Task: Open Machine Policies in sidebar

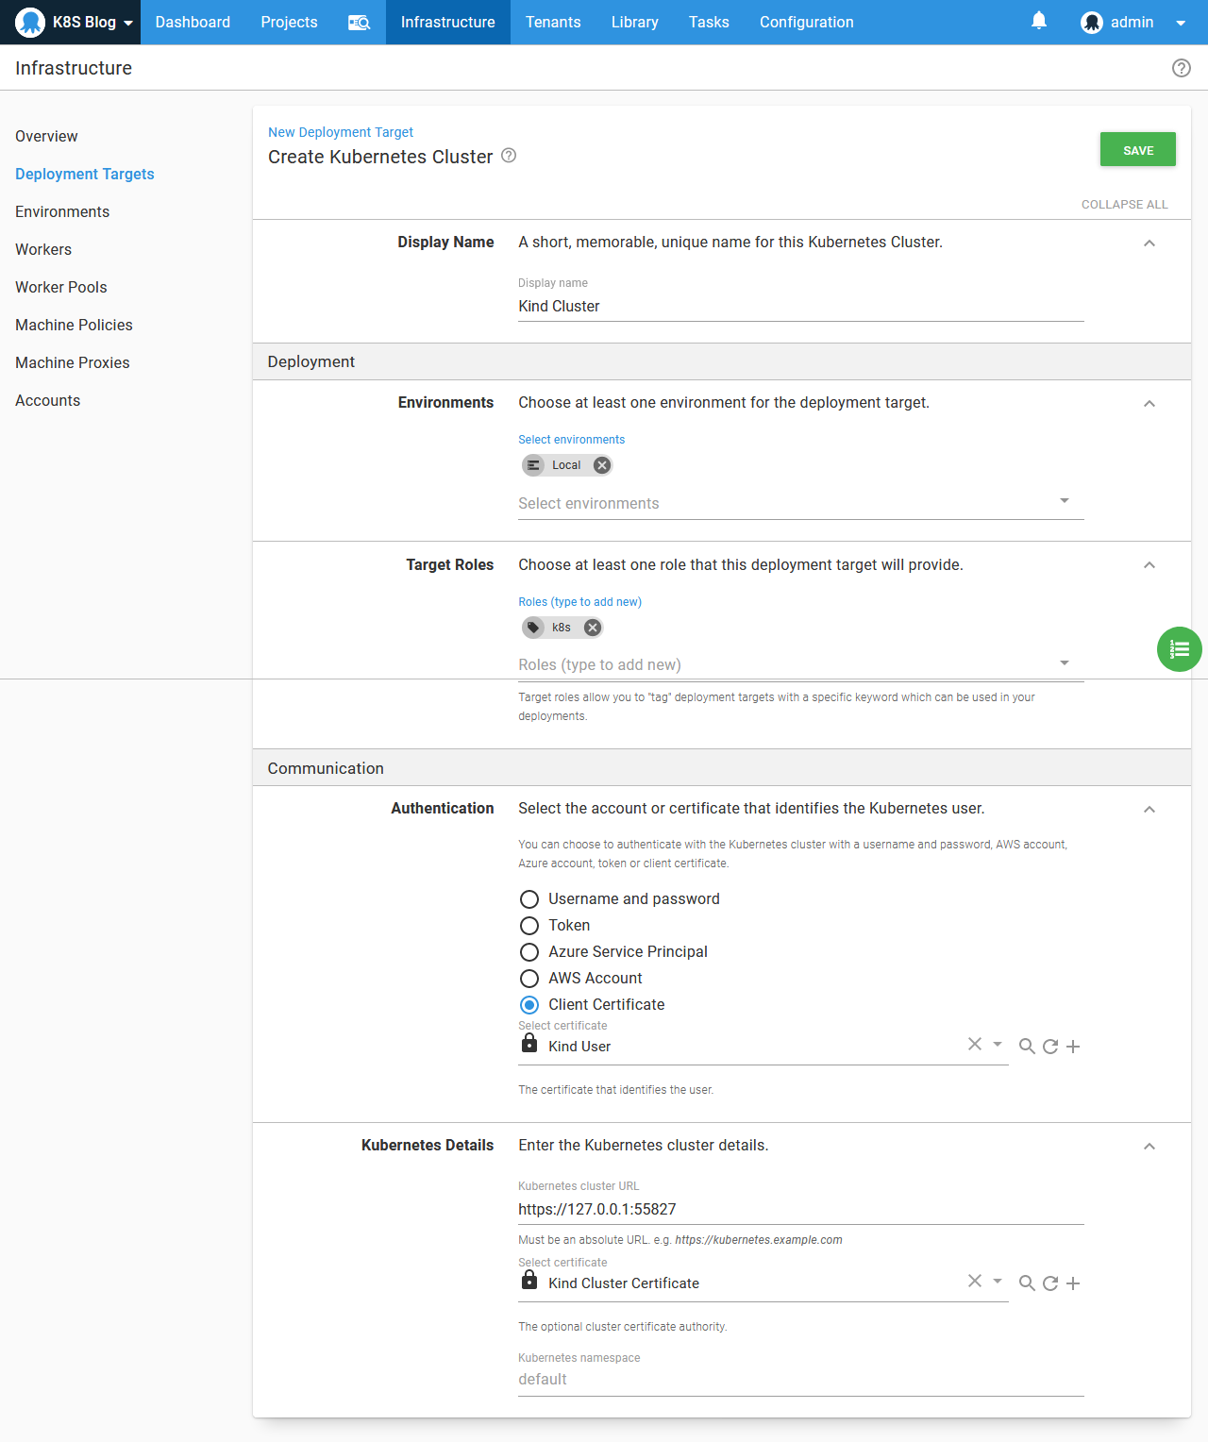Action: 74,325
